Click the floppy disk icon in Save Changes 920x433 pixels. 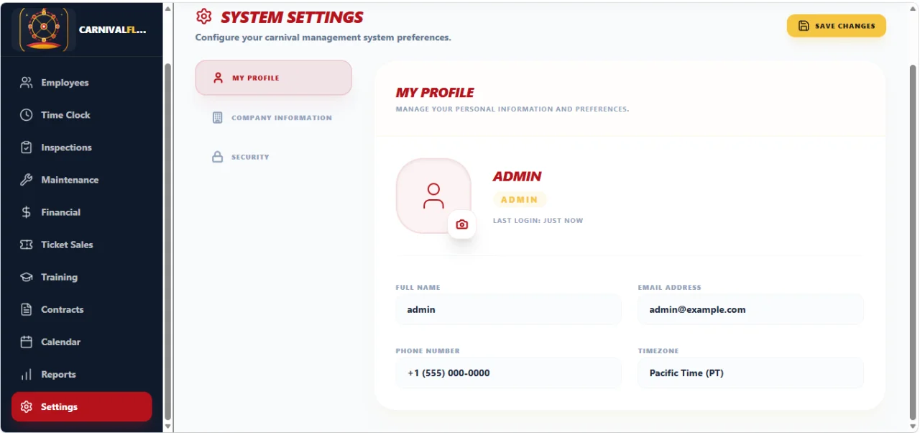[804, 26]
